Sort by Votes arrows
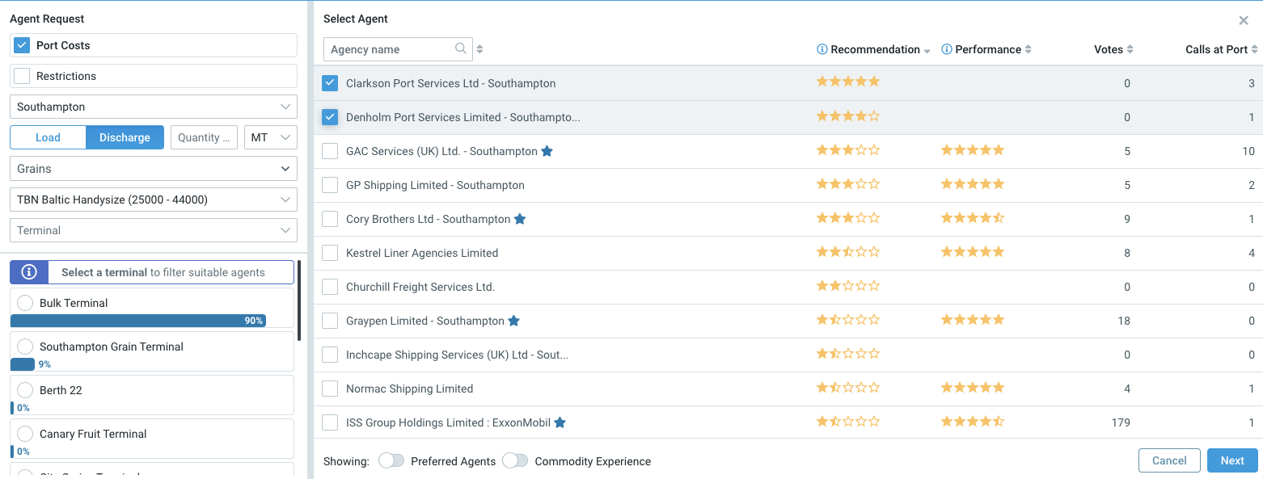1263x479 pixels. coord(1130,49)
